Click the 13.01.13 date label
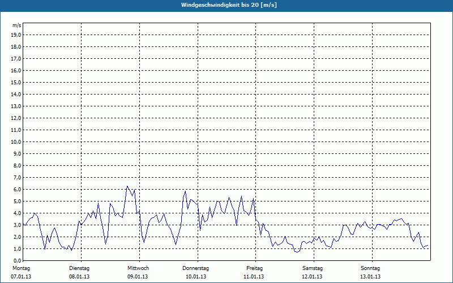Viewport: 453px width, 283px height. 370,277
